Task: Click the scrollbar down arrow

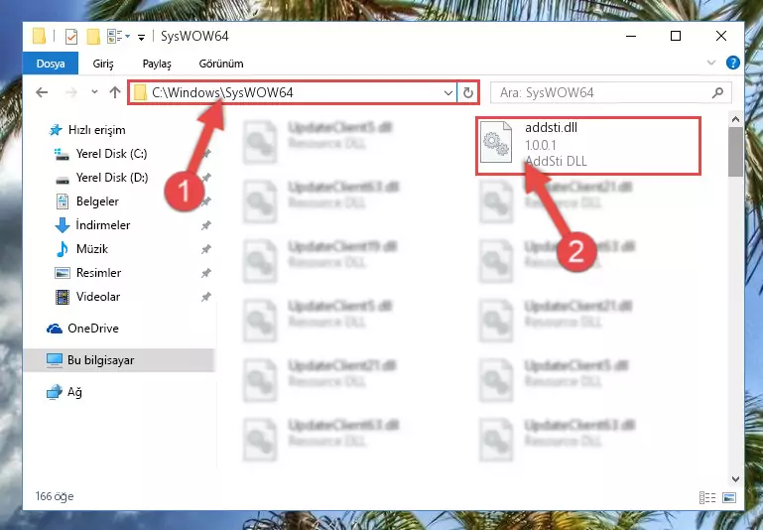Action: pos(736,479)
